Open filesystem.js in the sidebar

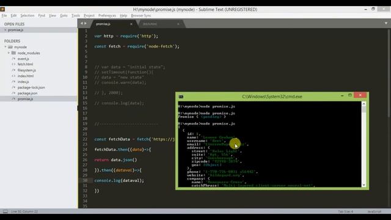click(27, 70)
